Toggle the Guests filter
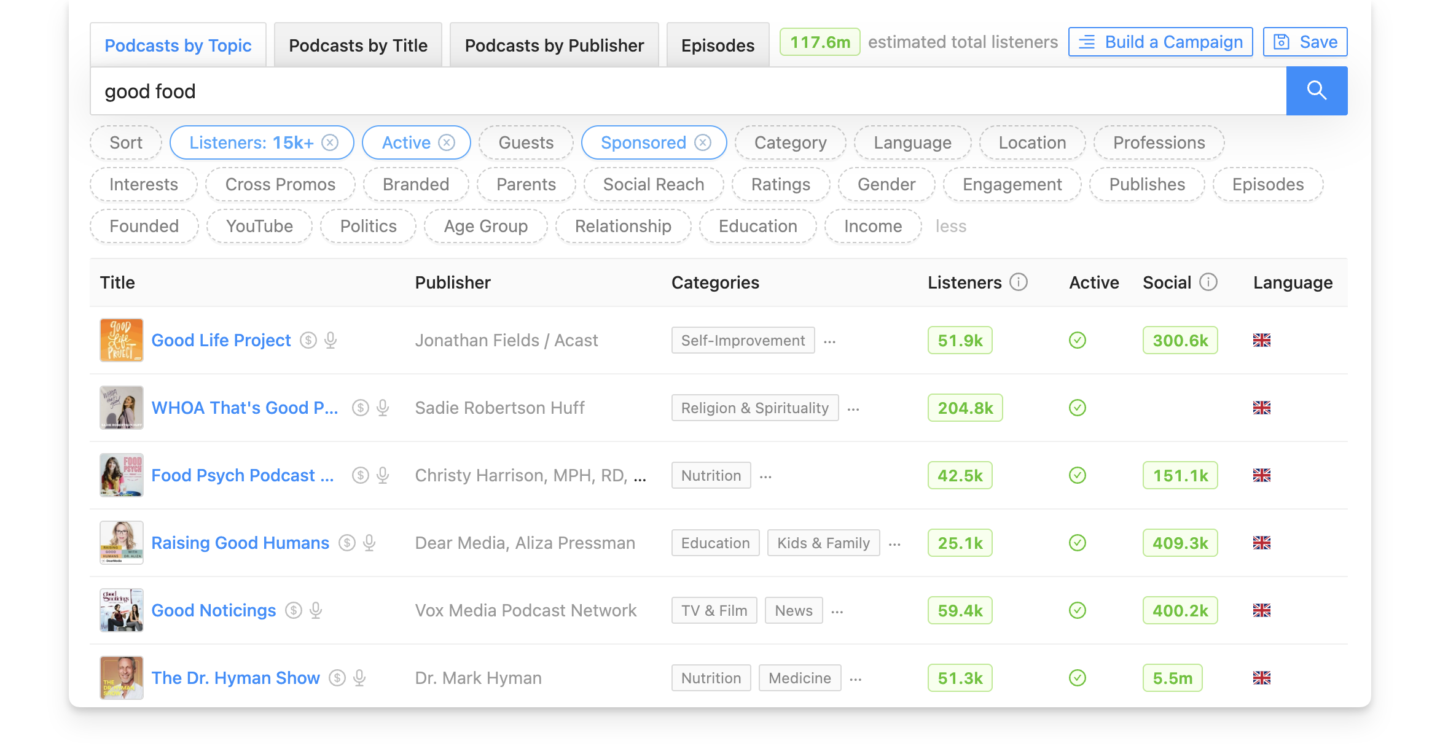 pyautogui.click(x=525, y=142)
